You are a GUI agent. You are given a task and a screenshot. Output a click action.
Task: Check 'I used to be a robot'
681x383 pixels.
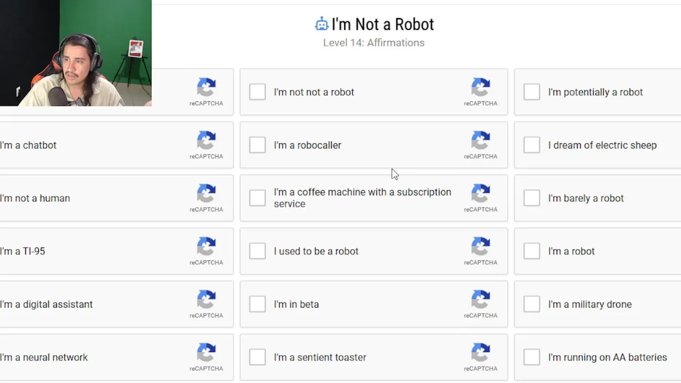[x=258, y=251]
